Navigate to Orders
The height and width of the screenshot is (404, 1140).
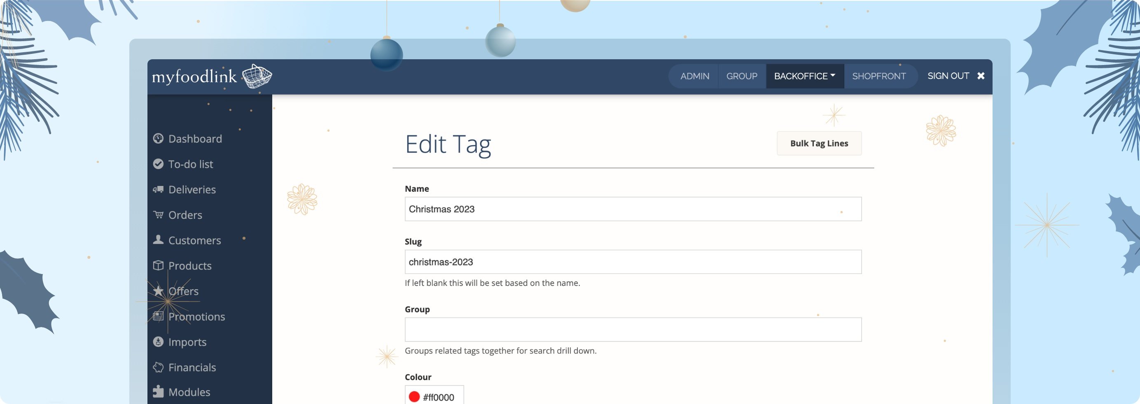click(x=185, y=215)
